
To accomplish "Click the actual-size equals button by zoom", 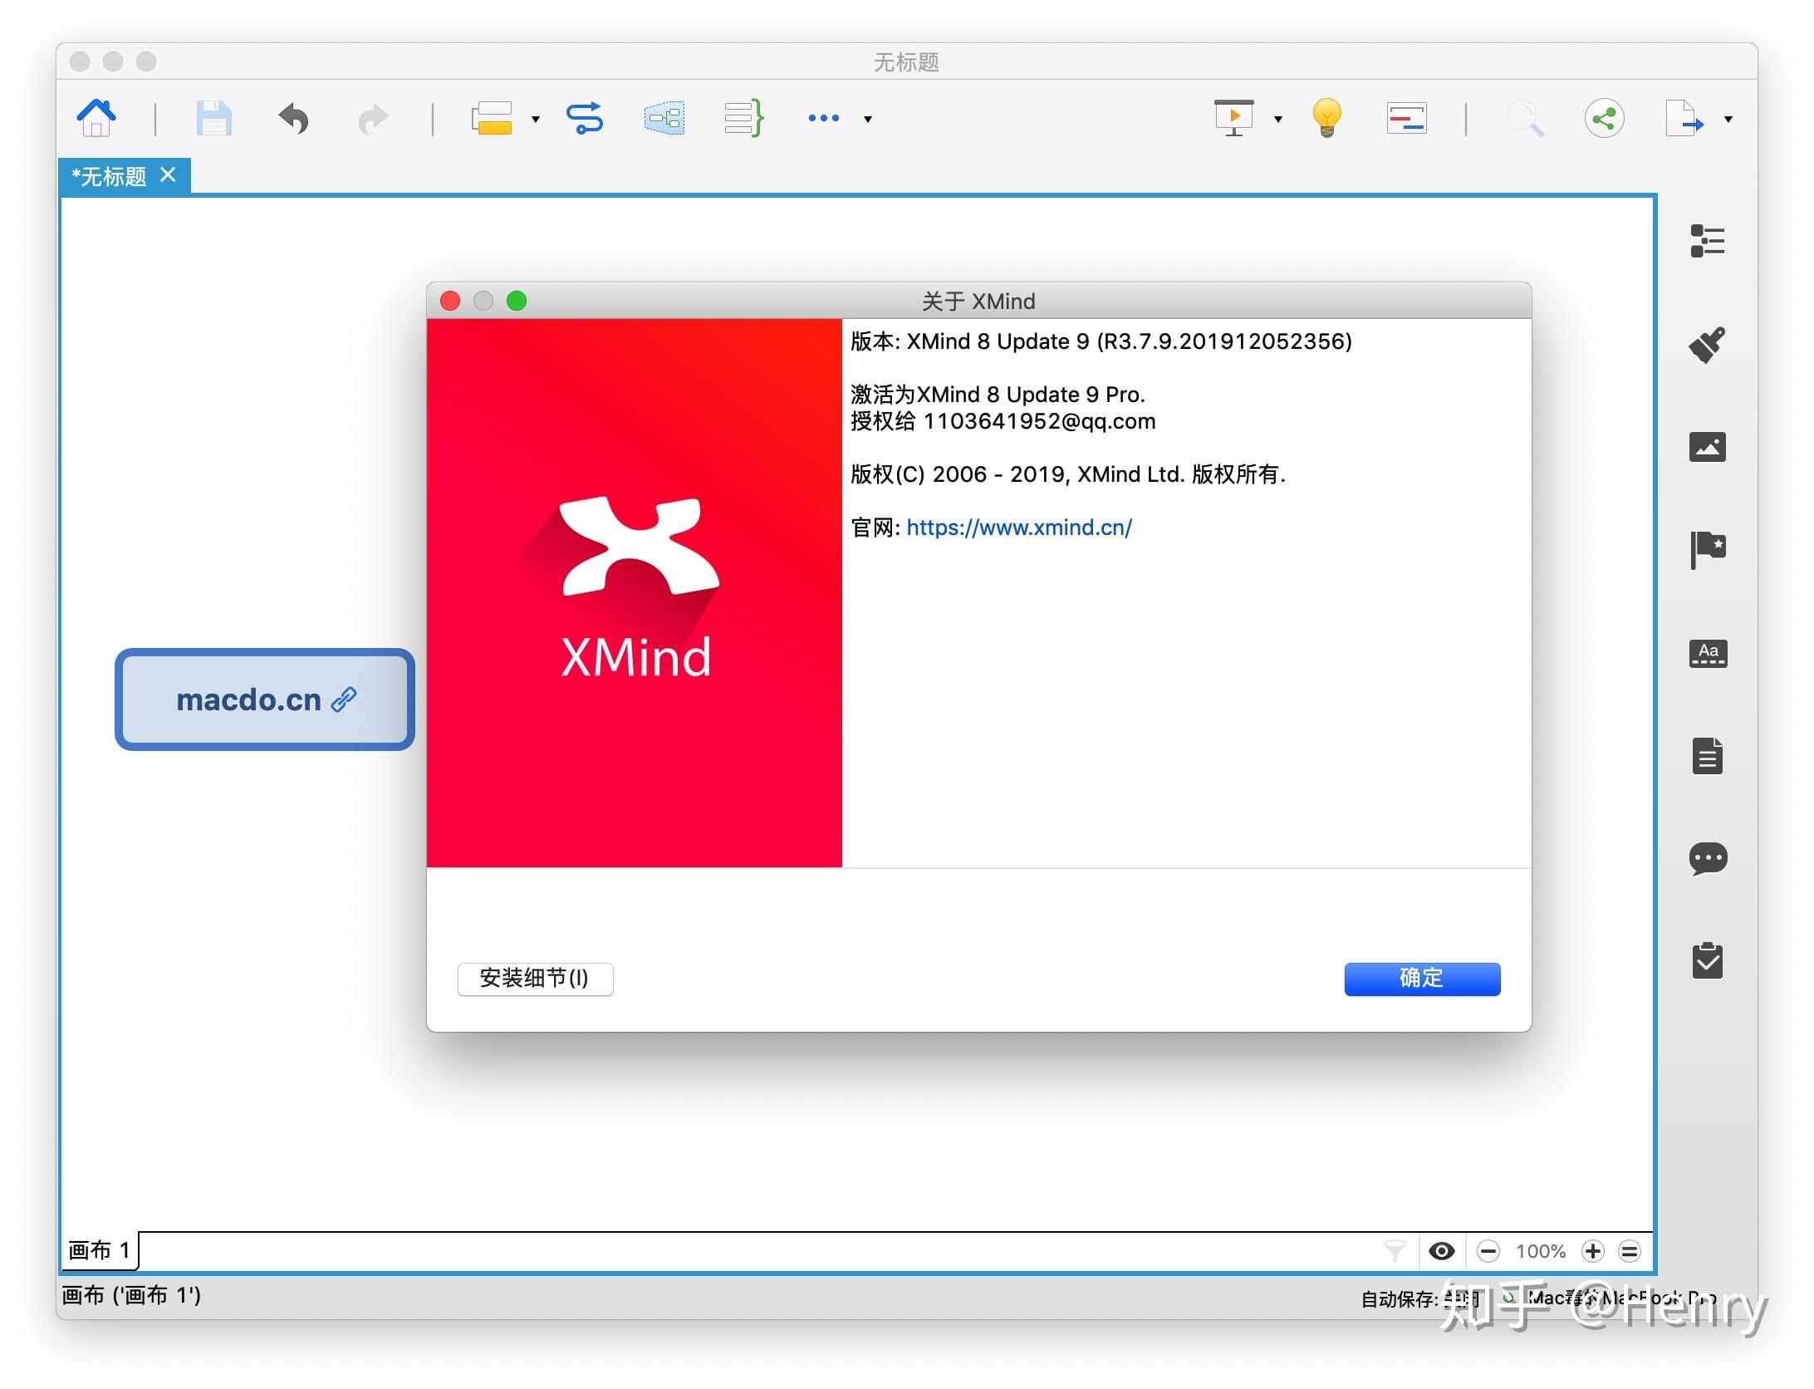I will point(1630,1251).
